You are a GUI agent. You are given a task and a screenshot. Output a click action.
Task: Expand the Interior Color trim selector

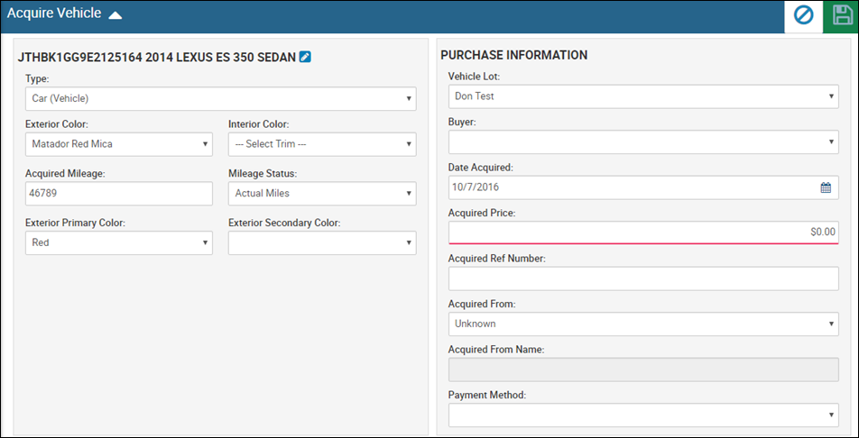[x=322, y=144]
